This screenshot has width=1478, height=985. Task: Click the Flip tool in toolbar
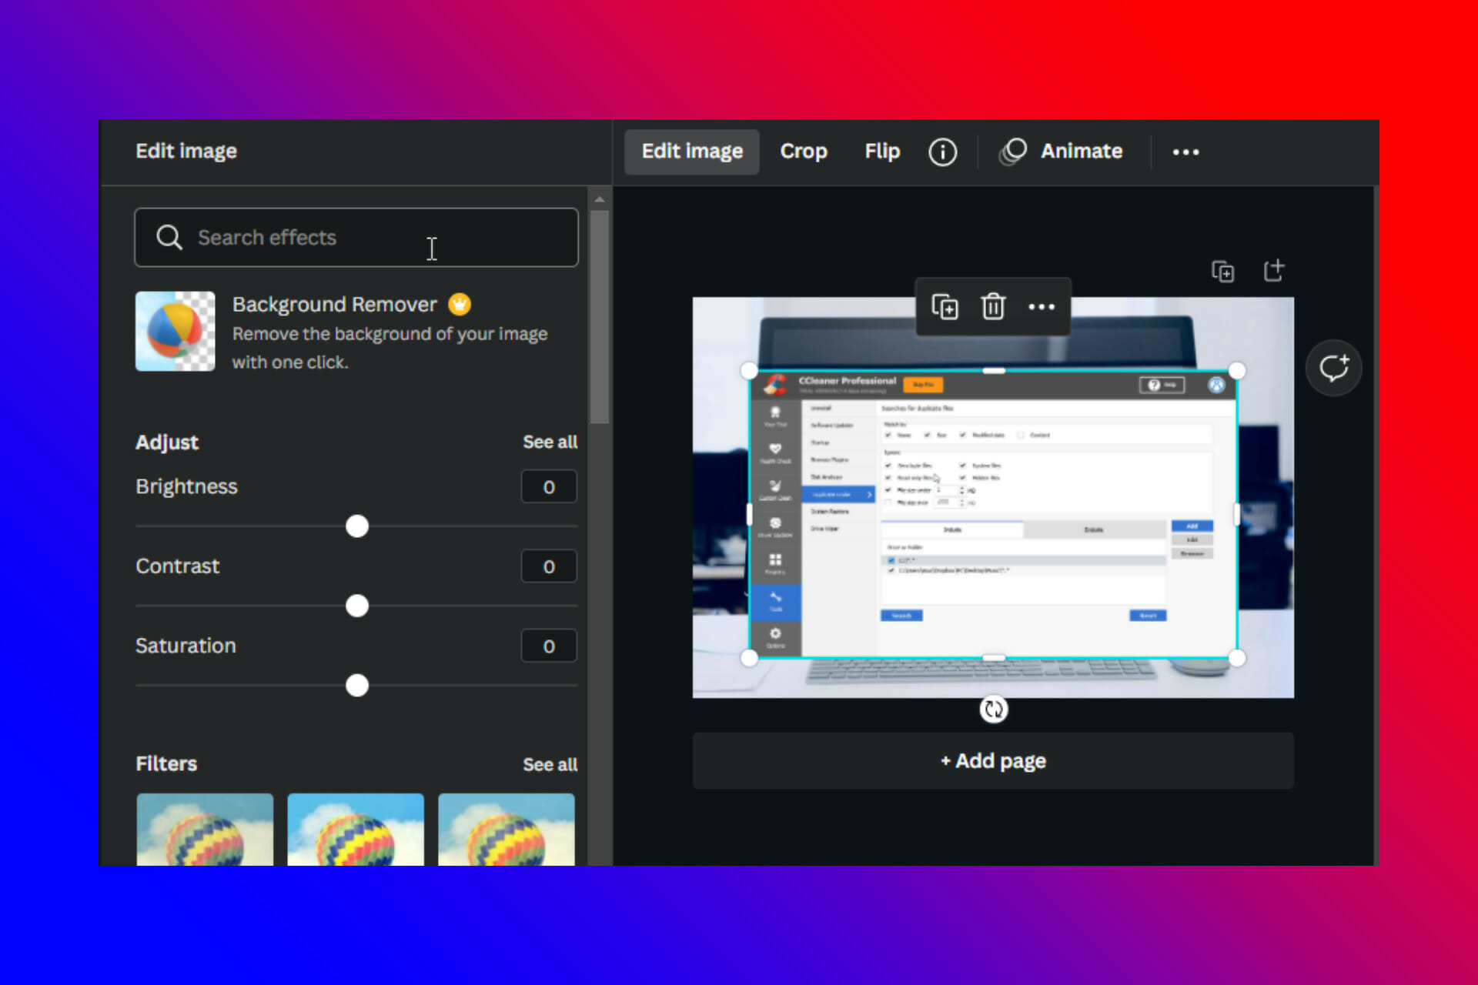(881, 151)
